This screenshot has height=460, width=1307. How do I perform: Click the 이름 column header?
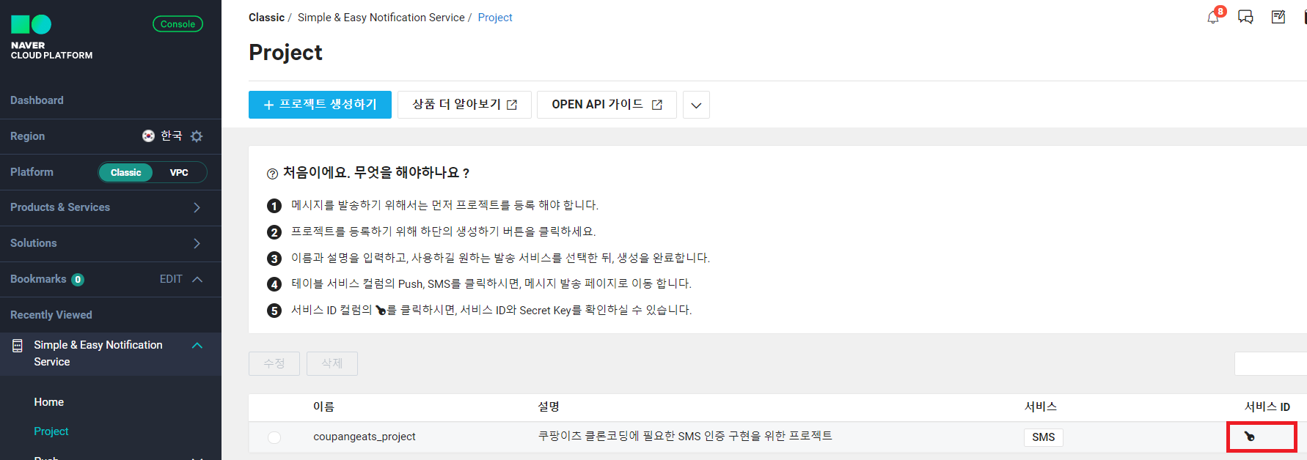coord(323,407)
